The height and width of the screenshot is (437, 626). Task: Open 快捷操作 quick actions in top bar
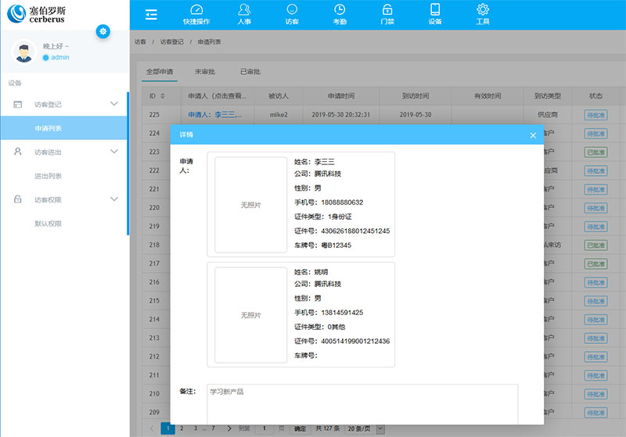click(x=196, y=14)
